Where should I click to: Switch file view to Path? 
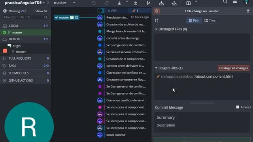tap(194, 21)
